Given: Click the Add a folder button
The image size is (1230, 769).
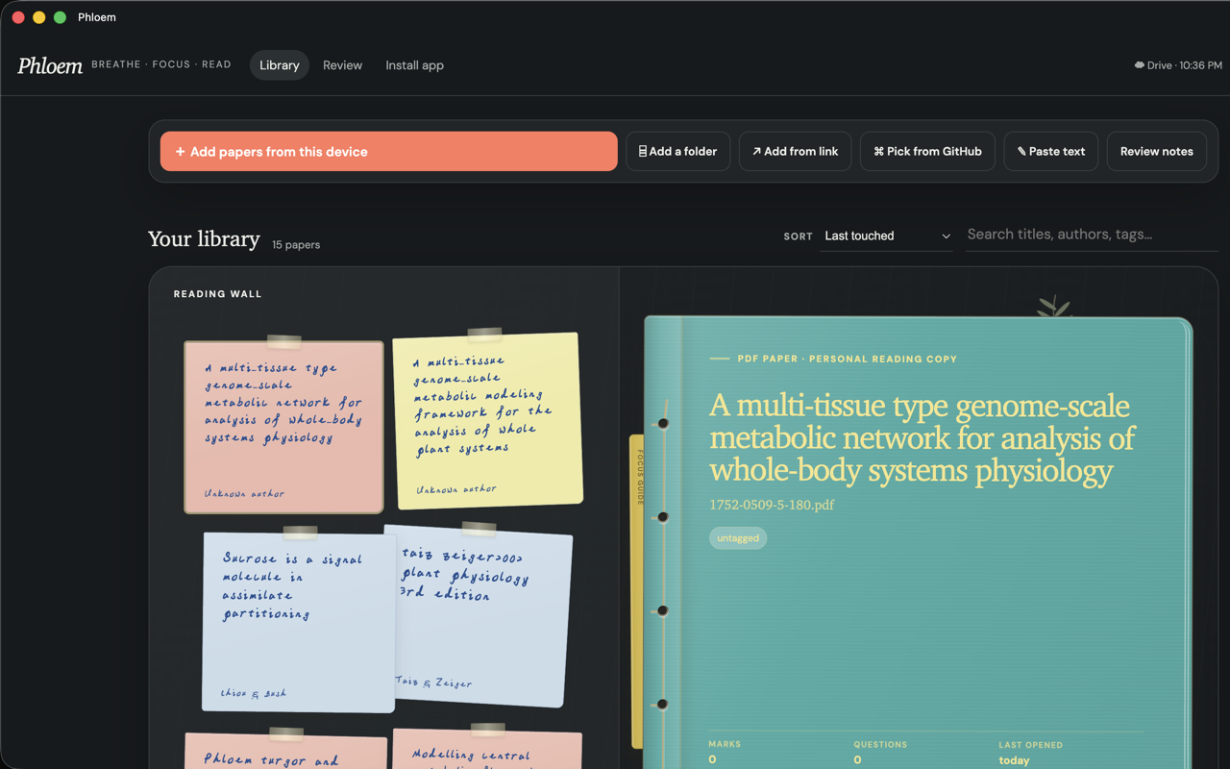Looking at the screenshot, I should pyautogui.click(x=678, y=152).
